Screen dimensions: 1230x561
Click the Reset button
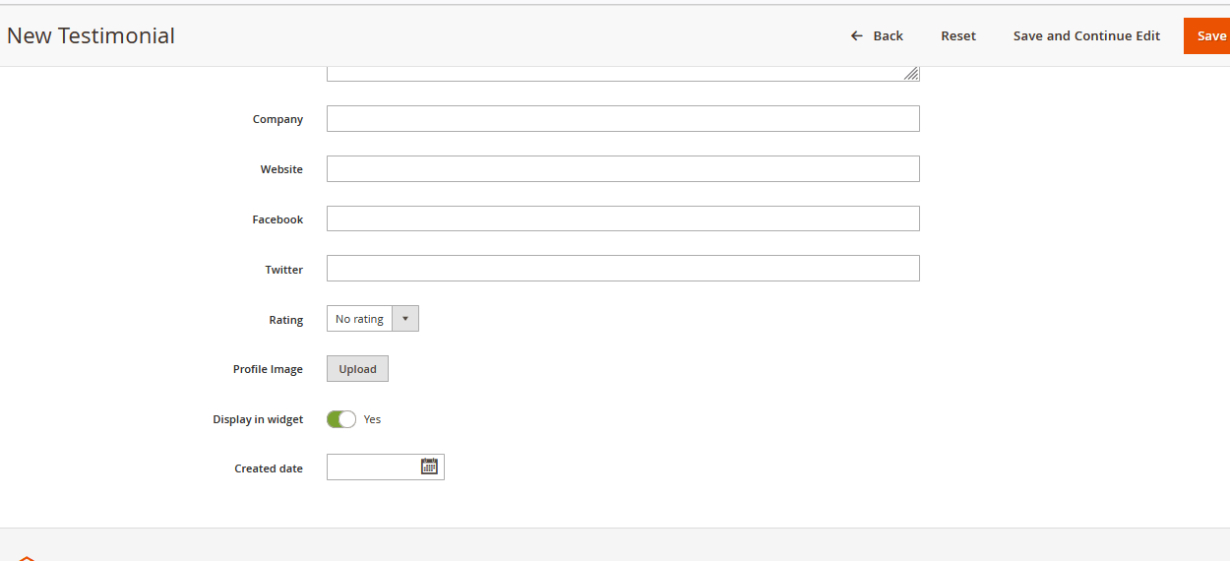point(957,36)
